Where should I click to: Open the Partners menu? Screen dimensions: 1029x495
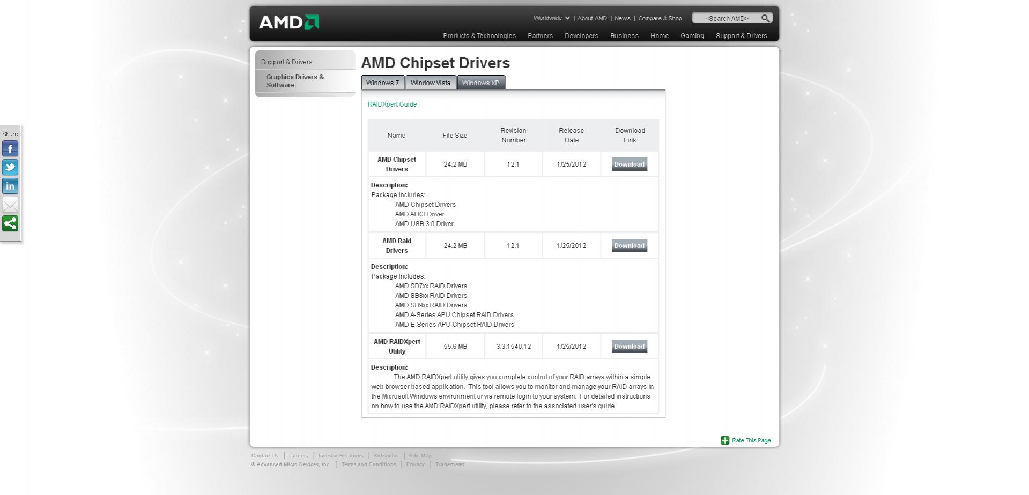click(x=540, y=36)
